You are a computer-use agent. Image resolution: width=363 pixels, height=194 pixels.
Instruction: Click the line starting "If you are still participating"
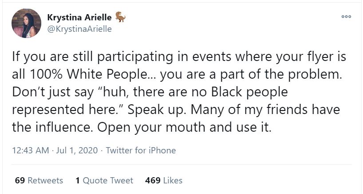(x=179, y=57)
